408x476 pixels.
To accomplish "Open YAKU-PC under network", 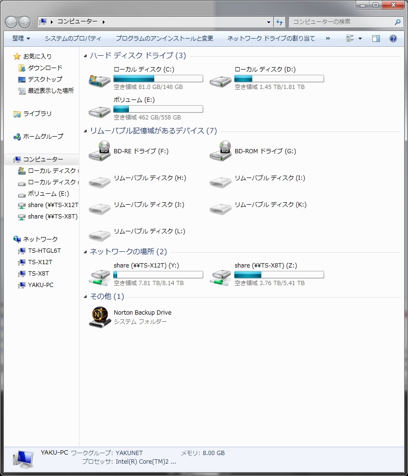I will pyautogui.click(x=40, y=285).
